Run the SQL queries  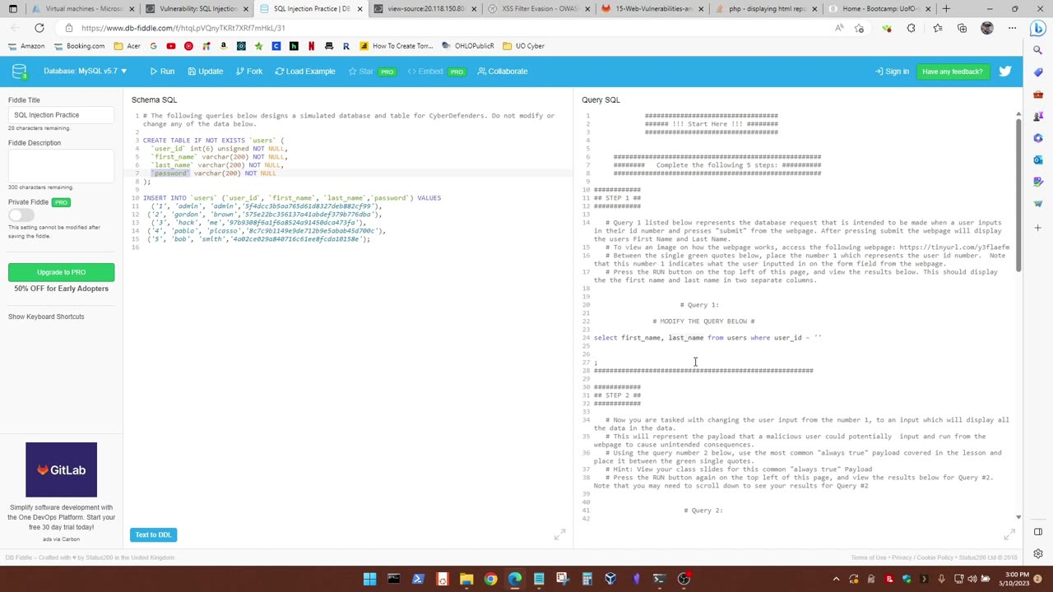click(162, 72)
